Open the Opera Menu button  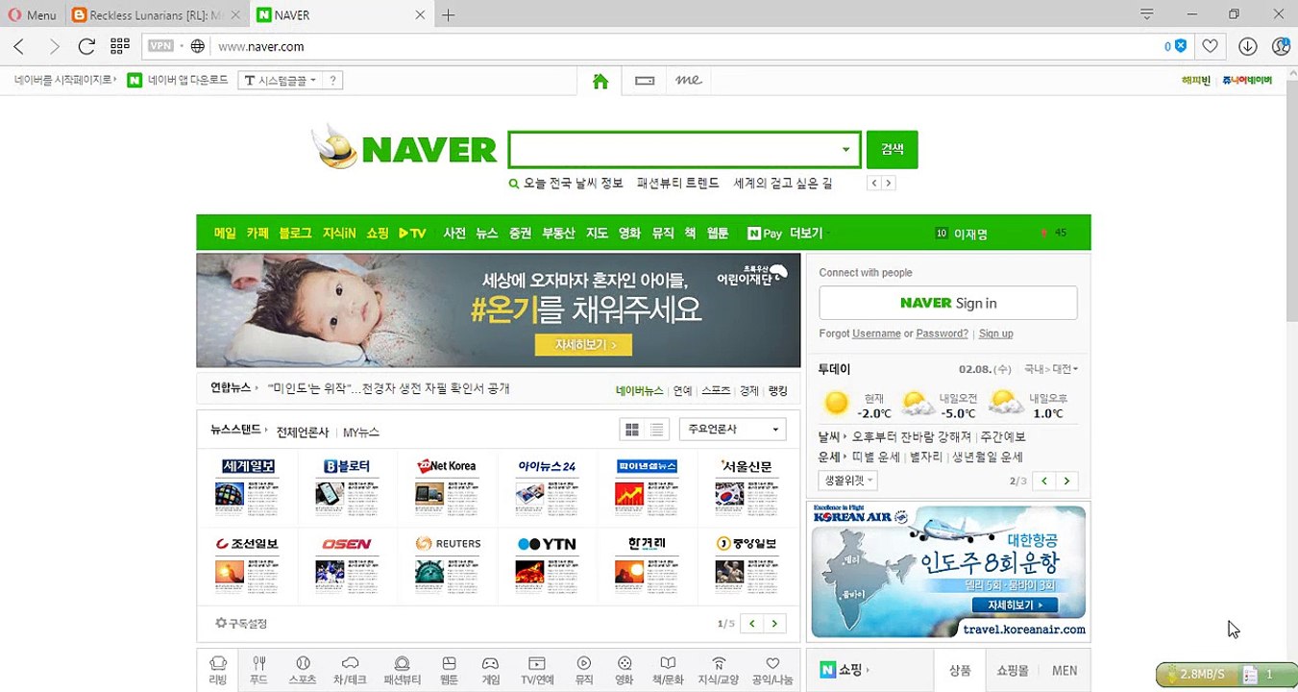[31, 15]
